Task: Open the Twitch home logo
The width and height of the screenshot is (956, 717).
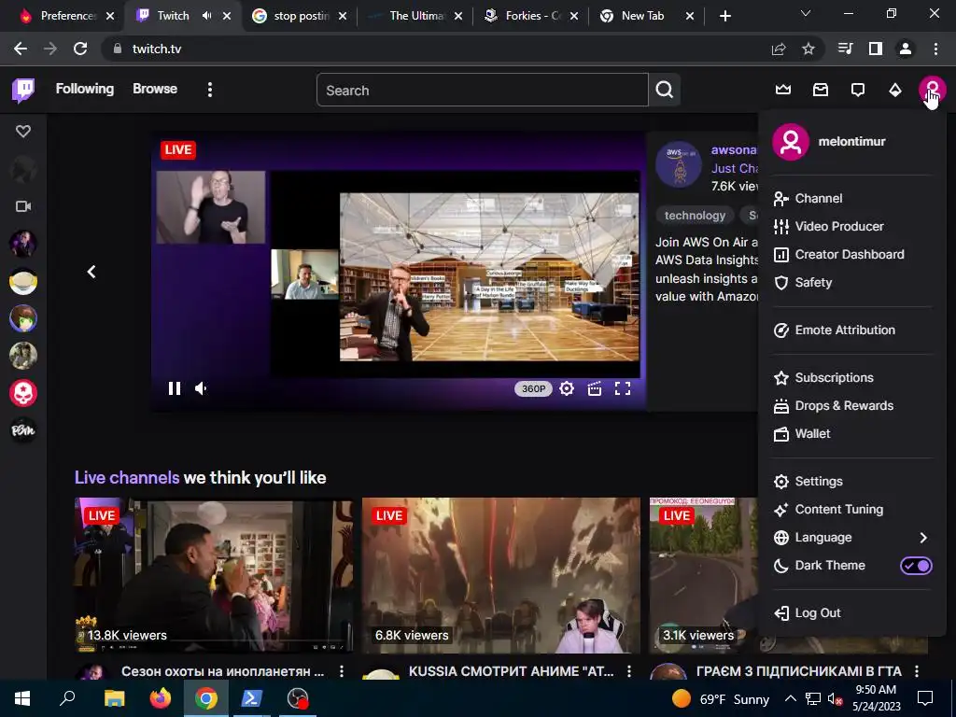Action: coord(23,91)
